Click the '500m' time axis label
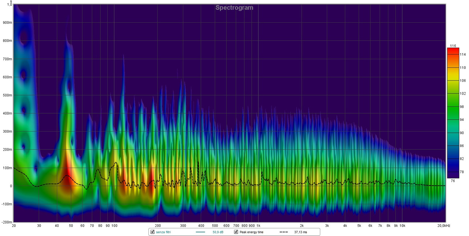 [7, 95]
